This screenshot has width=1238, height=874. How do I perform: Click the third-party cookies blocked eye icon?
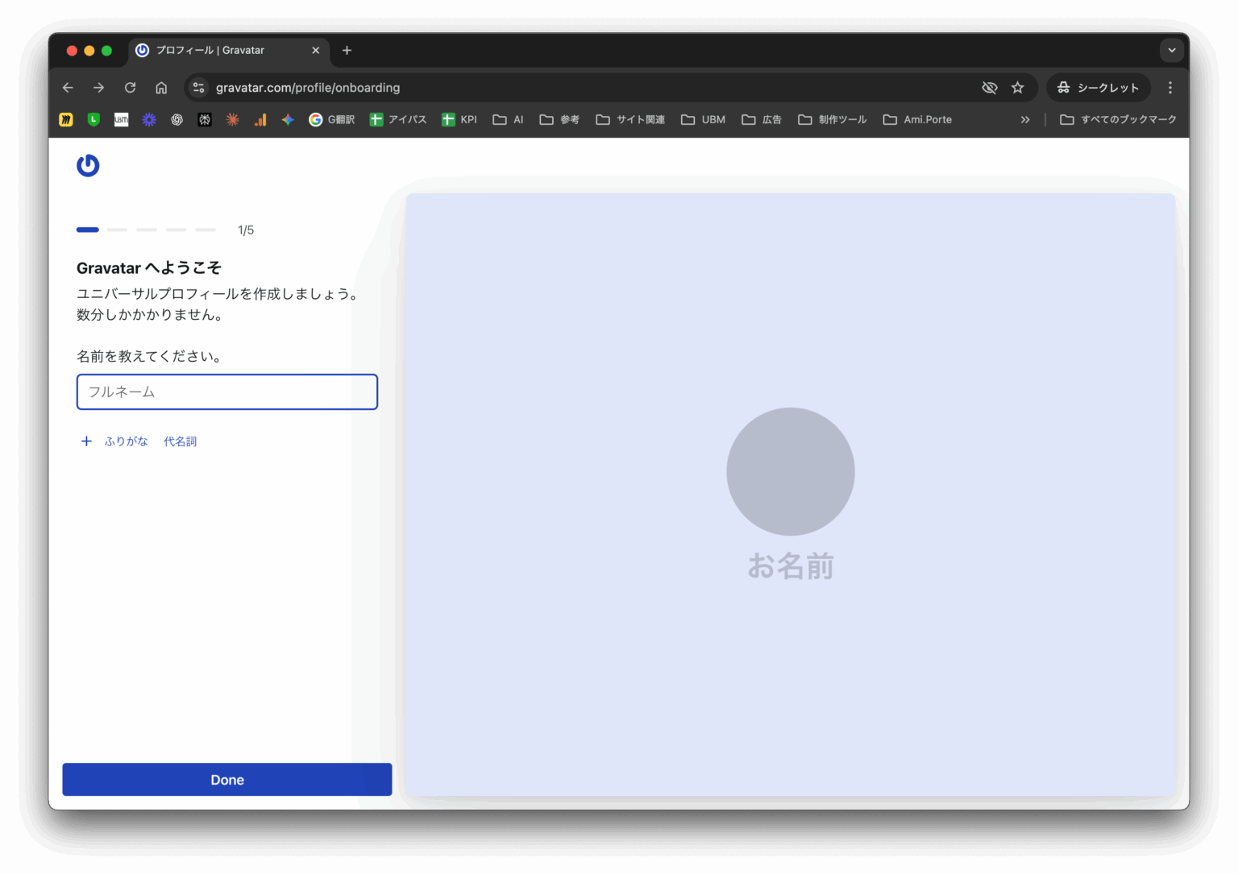(x=990, y=88)
